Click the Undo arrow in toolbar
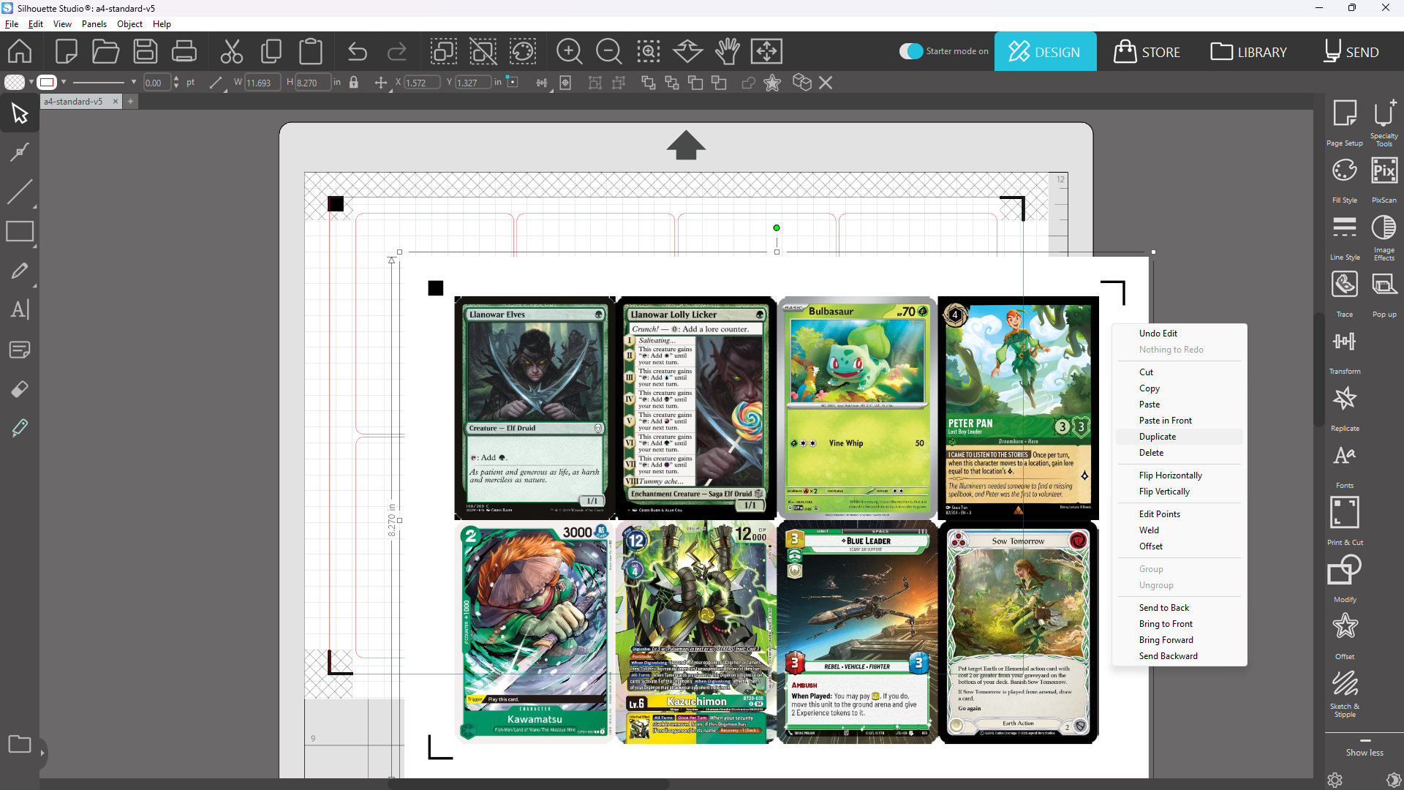 358,51
